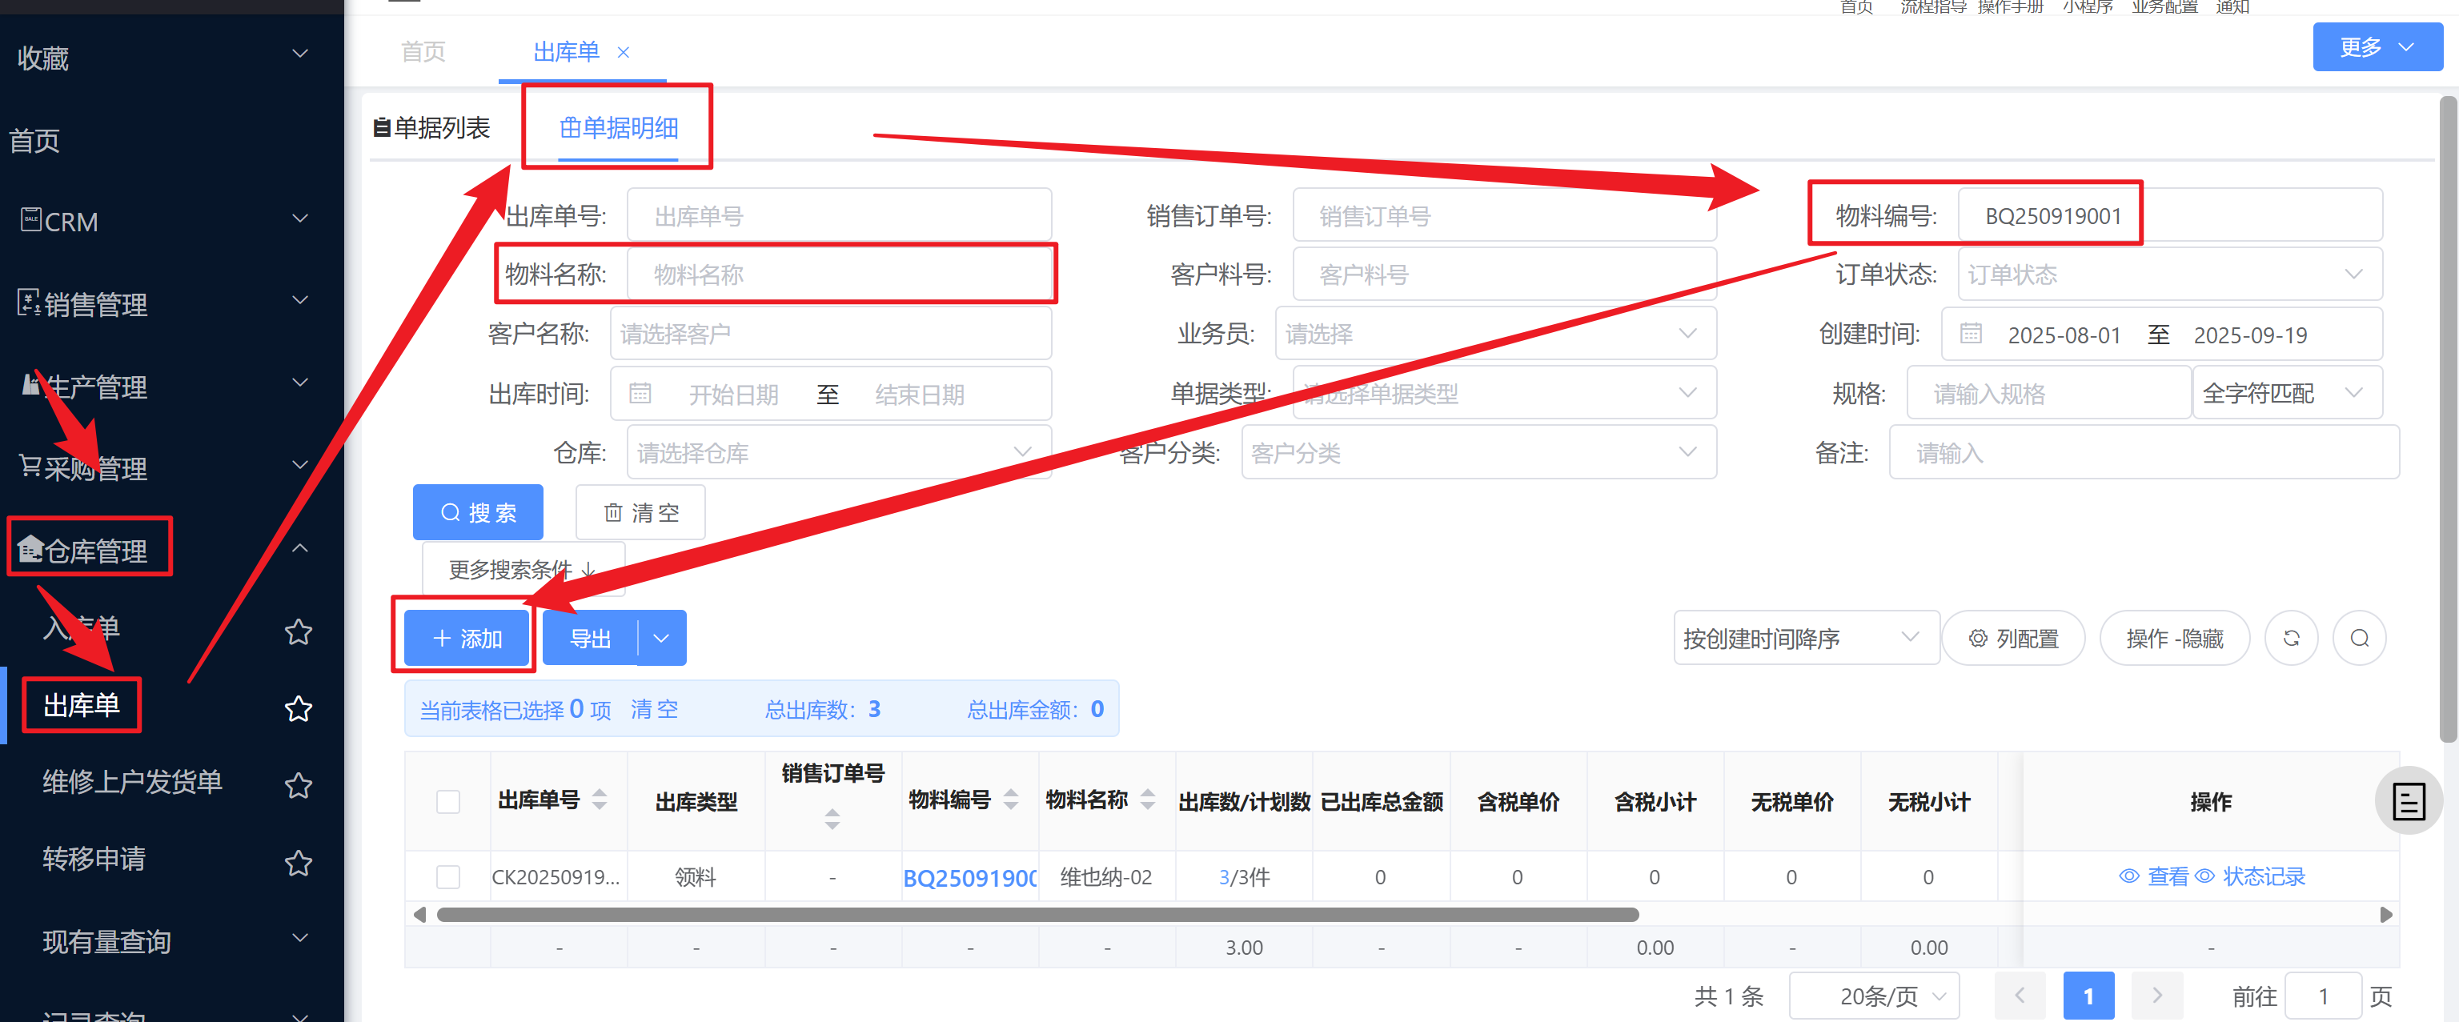Click the calendar icon in 出库时间 field
The height and width of the screenshot is (1022, 2459).
point(640,393)
